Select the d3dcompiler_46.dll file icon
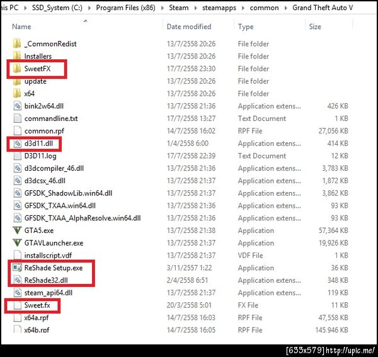 point(18,168)
